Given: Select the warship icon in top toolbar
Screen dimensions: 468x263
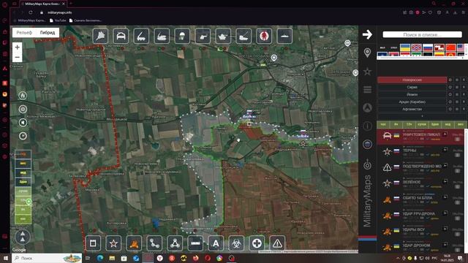Looking at the screenshot, I should pos(284,36).
